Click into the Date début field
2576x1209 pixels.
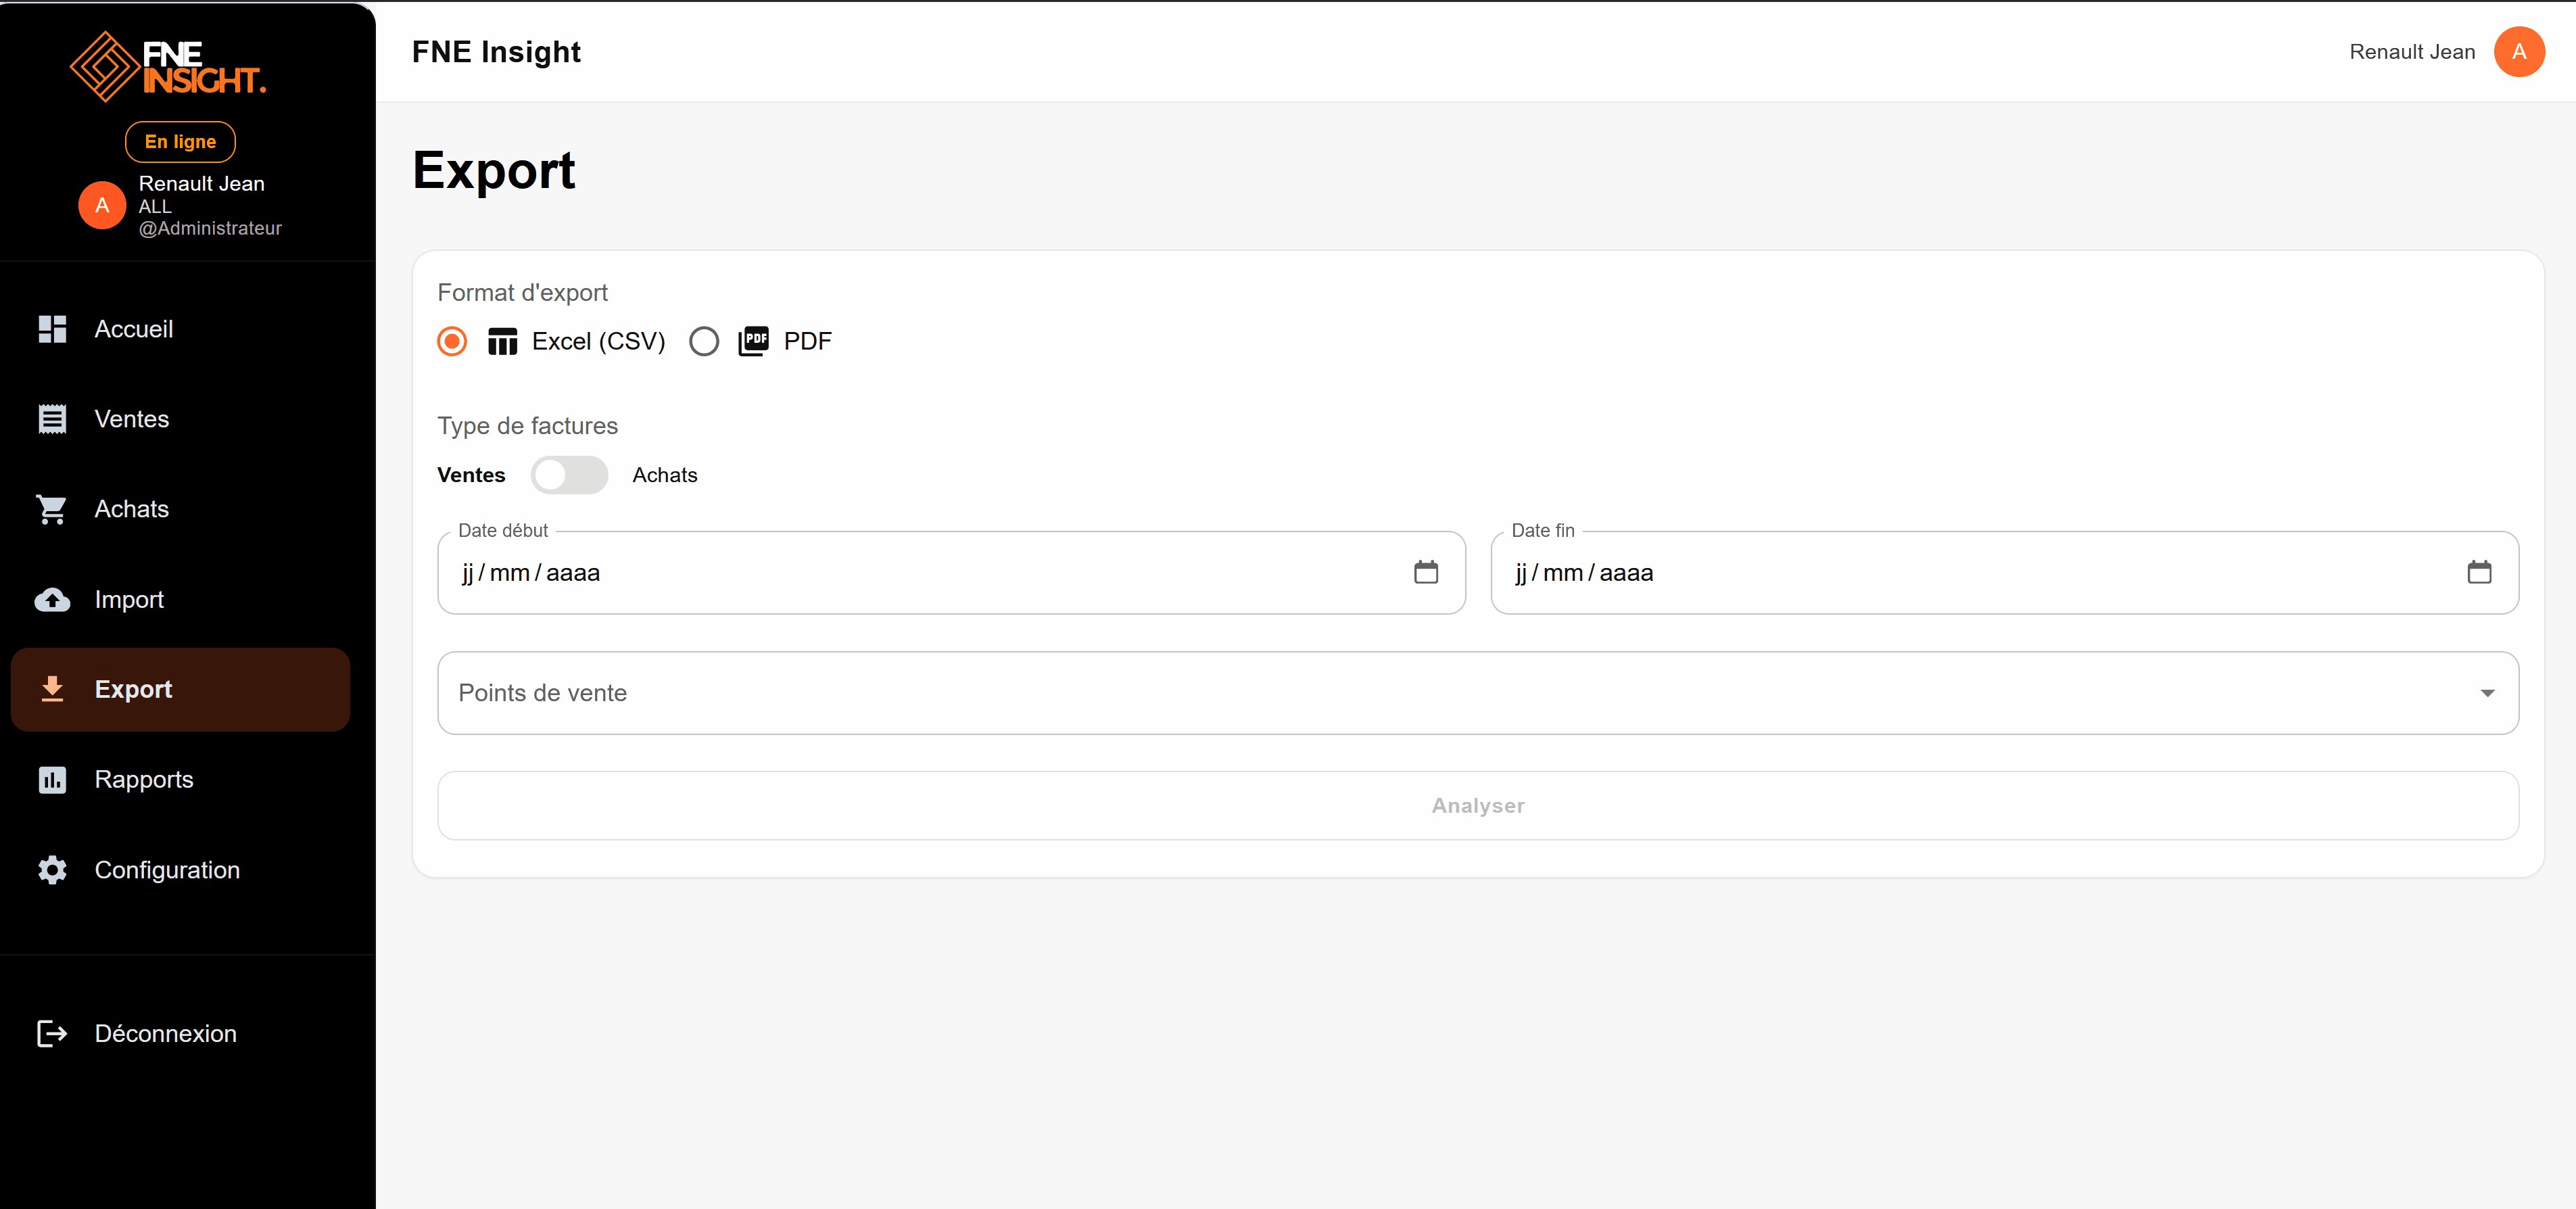(x=900, y=573)
